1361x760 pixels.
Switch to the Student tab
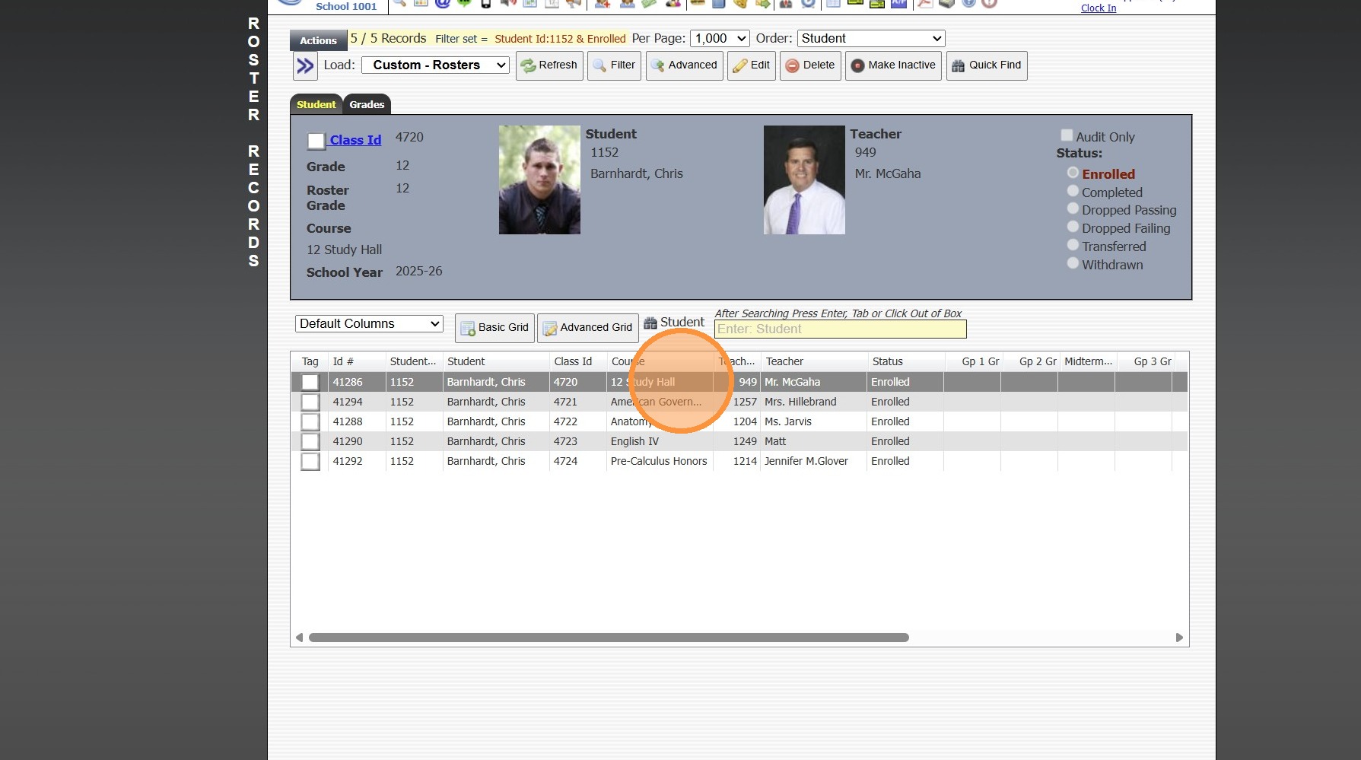tap(316, 104)
